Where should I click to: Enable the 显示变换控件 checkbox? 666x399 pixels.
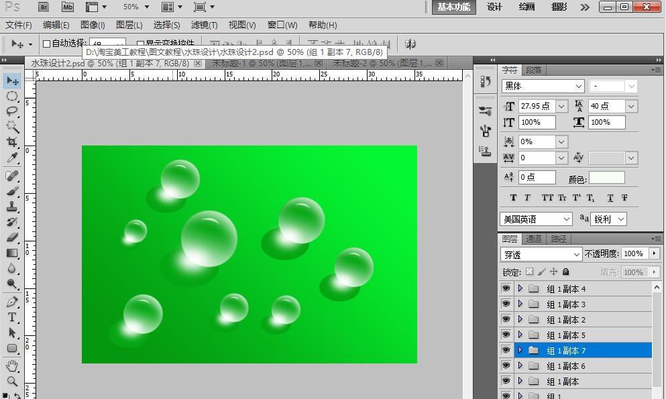point(141,44)
